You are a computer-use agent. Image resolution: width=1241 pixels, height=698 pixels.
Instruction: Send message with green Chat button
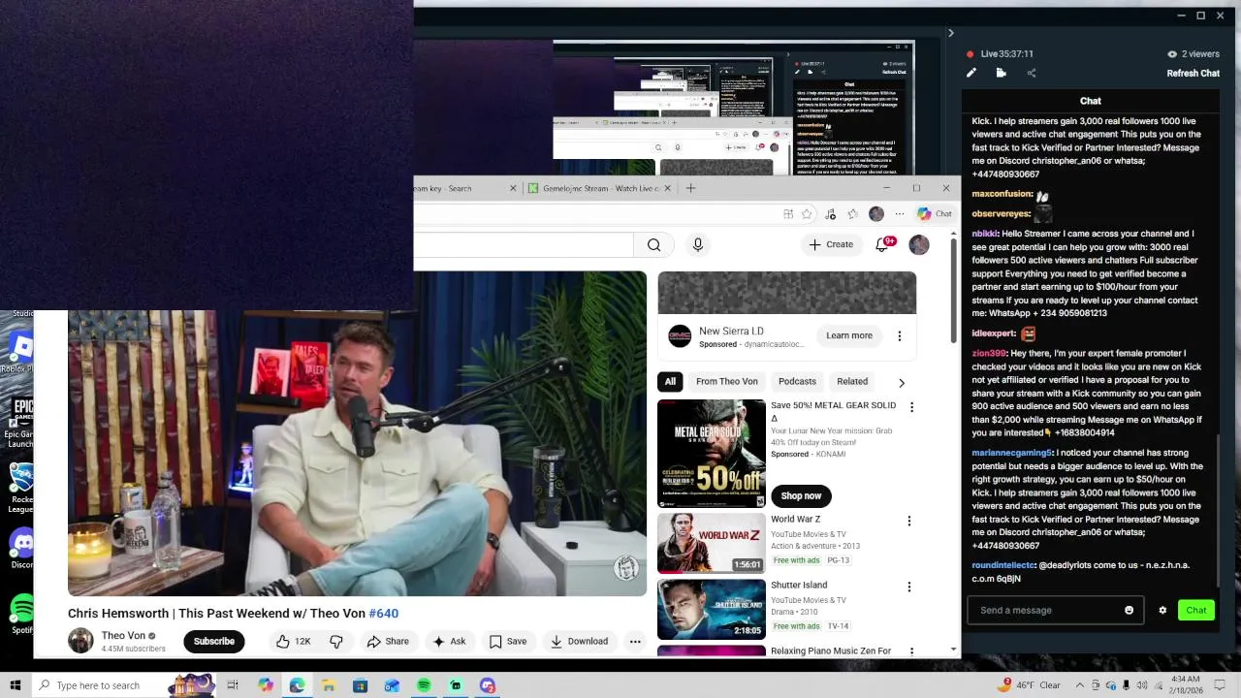(1196, 611)
